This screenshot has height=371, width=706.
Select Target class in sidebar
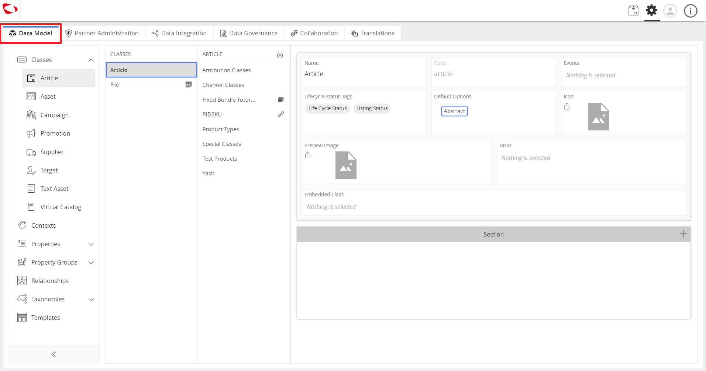tap(59, 170)
